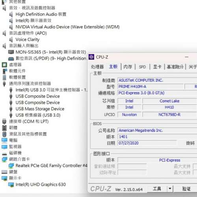Click the 韌體 firmware icon
This screenshot has width=197, height=197.
pos(4,128)
